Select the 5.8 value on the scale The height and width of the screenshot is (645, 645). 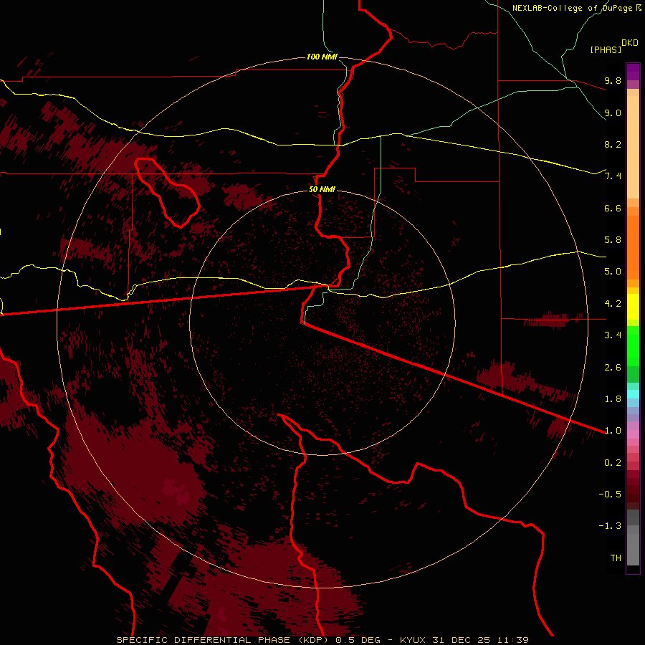pyautogui.click(x=613, y=240)
